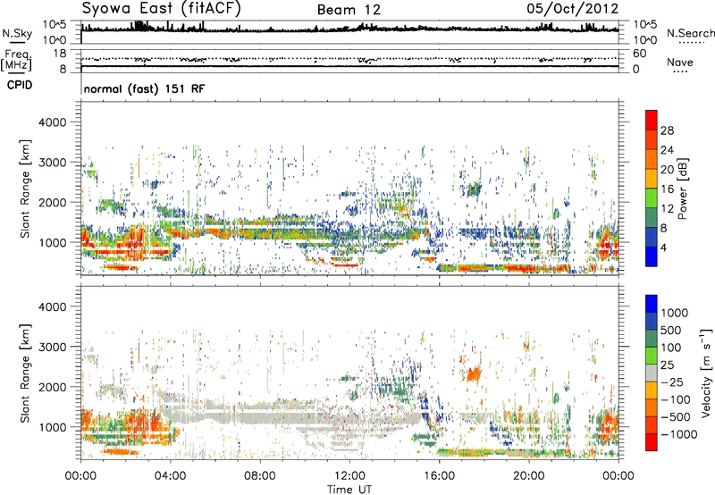Viewport: 715px width, 495px height.
Task: Click the 'normal (fast) 151 RF' text
Action: point(144,88)
